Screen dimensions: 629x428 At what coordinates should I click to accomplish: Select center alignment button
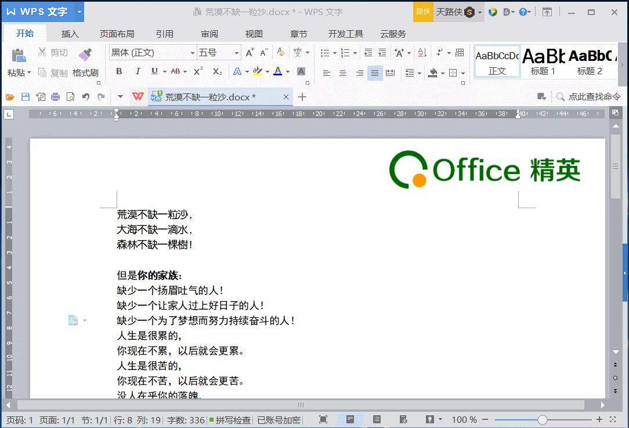(342, 73)
